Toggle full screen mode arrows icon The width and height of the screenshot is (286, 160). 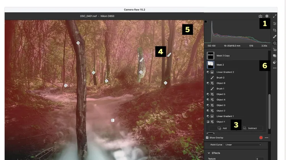point(275,16)
